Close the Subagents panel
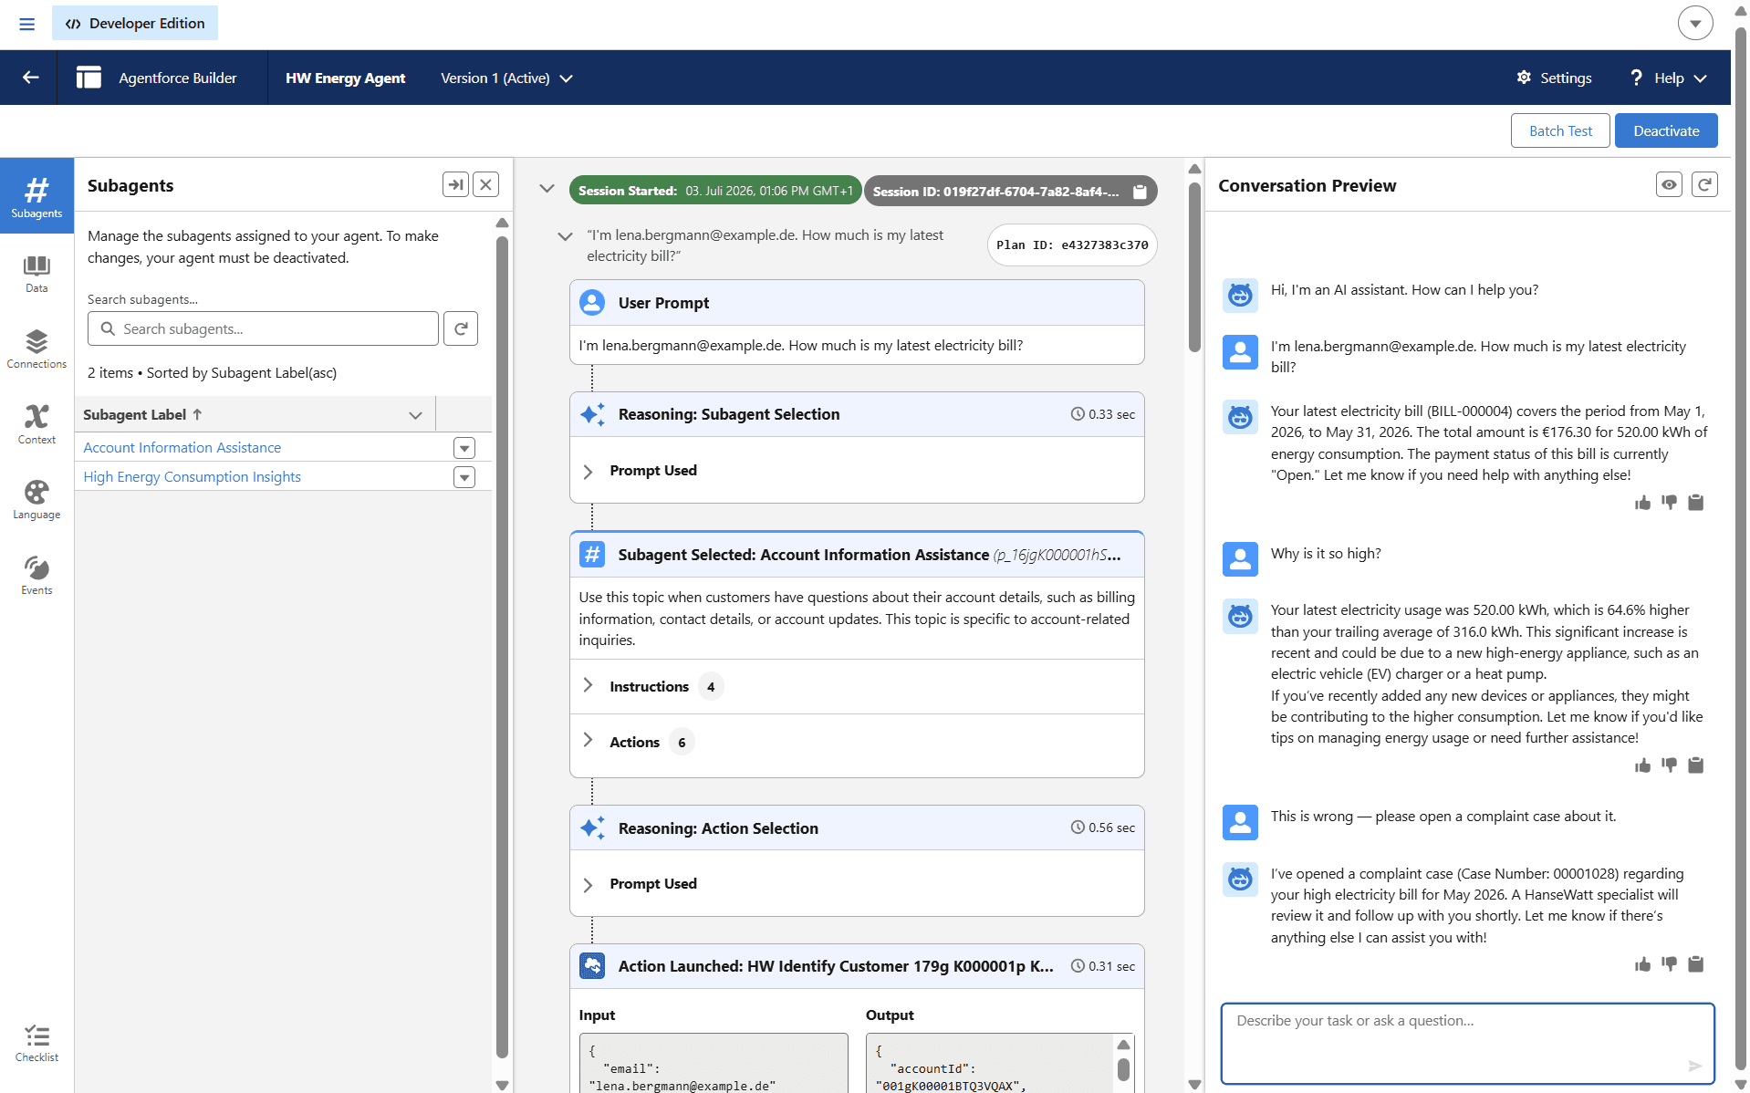The height and width of the screenshot is (1093, 1750). pyautogui.click(x=485, y=184)
